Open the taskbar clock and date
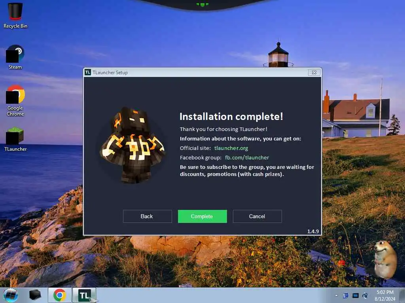405x303 pixels. pyautogui.click(x=385, y=296)
